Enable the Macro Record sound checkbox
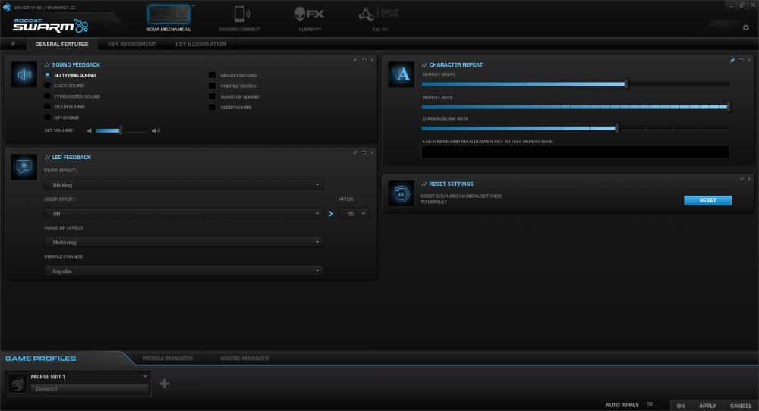The image size is (759, 411). (x=212, y=75)
